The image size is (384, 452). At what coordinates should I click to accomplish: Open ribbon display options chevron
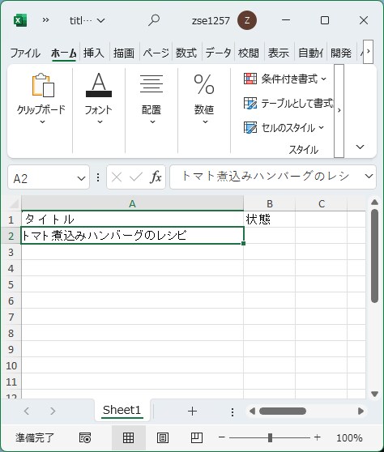[360, 147]
